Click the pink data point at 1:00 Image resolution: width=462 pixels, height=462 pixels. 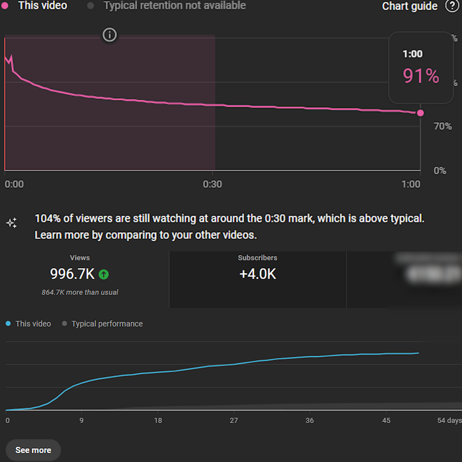pyautogui.click(x=420, y=113)
